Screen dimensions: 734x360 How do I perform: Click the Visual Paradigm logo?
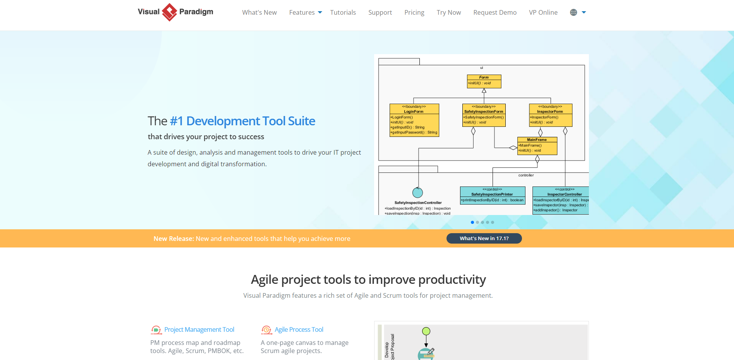click(175, 12)
